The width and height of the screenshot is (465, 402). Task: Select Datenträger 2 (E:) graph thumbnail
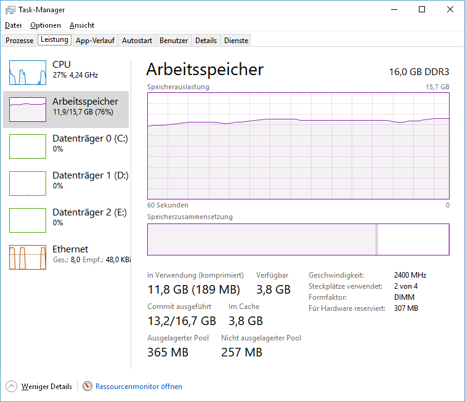[x=28, y=220]
